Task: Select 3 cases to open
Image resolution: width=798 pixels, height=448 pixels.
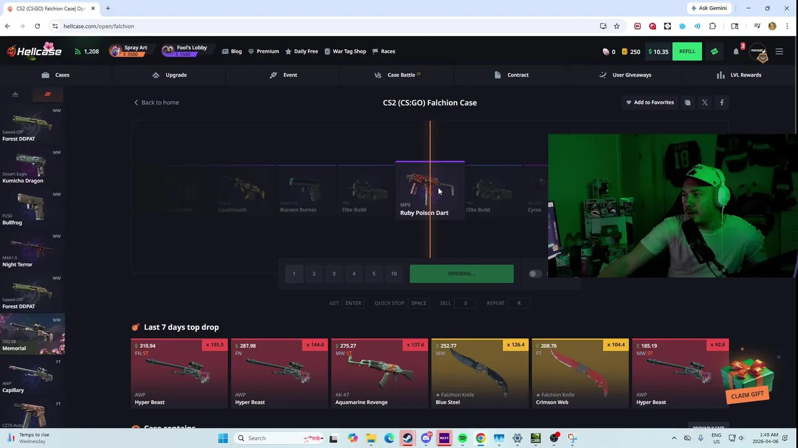Action: [x=334, y=274]
